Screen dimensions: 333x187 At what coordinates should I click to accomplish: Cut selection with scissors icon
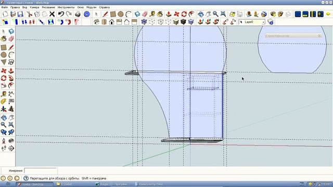(29, 14)
